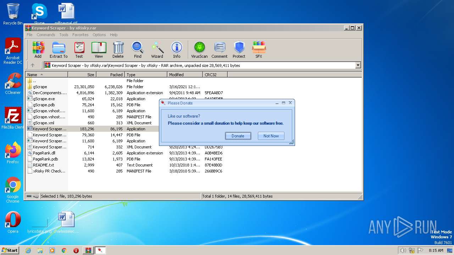Click the VirusScan toolbar icon
454x255 pixels.
click(x=199, y=50)
